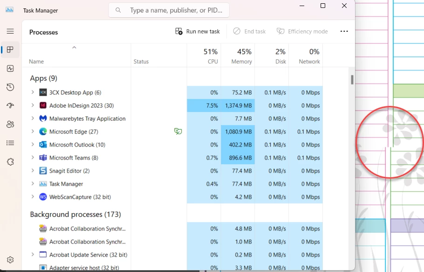424x272 pixels.
Task: Open the hamburger navigation menu
Action: click(x=10, y=31)
